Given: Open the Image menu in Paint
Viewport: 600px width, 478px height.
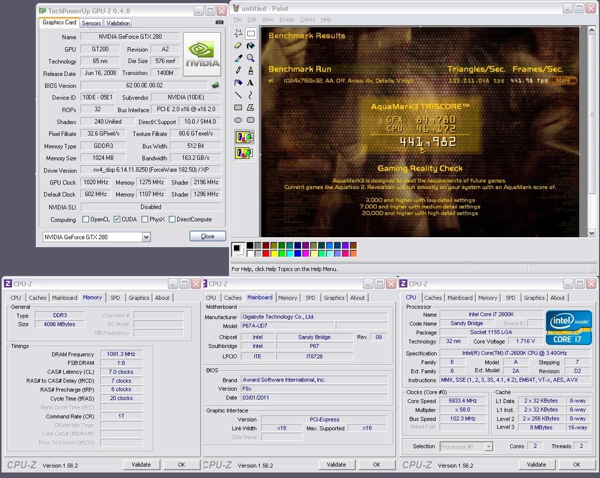Looking at the screenshot, I should click(x=287, y=19).
